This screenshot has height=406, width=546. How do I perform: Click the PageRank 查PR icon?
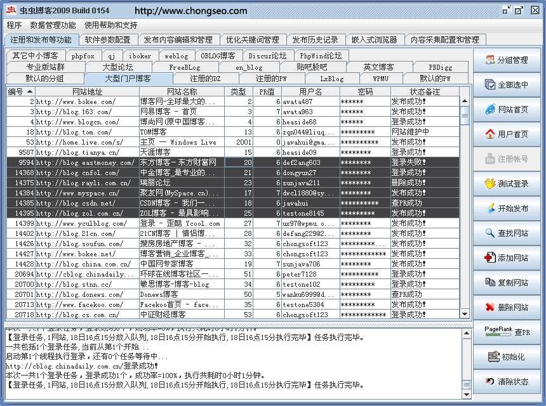tap(498, 331)
